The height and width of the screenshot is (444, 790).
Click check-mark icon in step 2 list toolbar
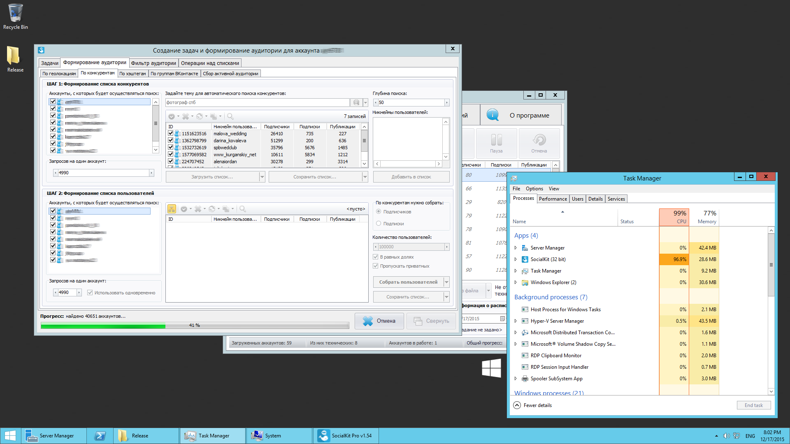(x=184, y=209)
